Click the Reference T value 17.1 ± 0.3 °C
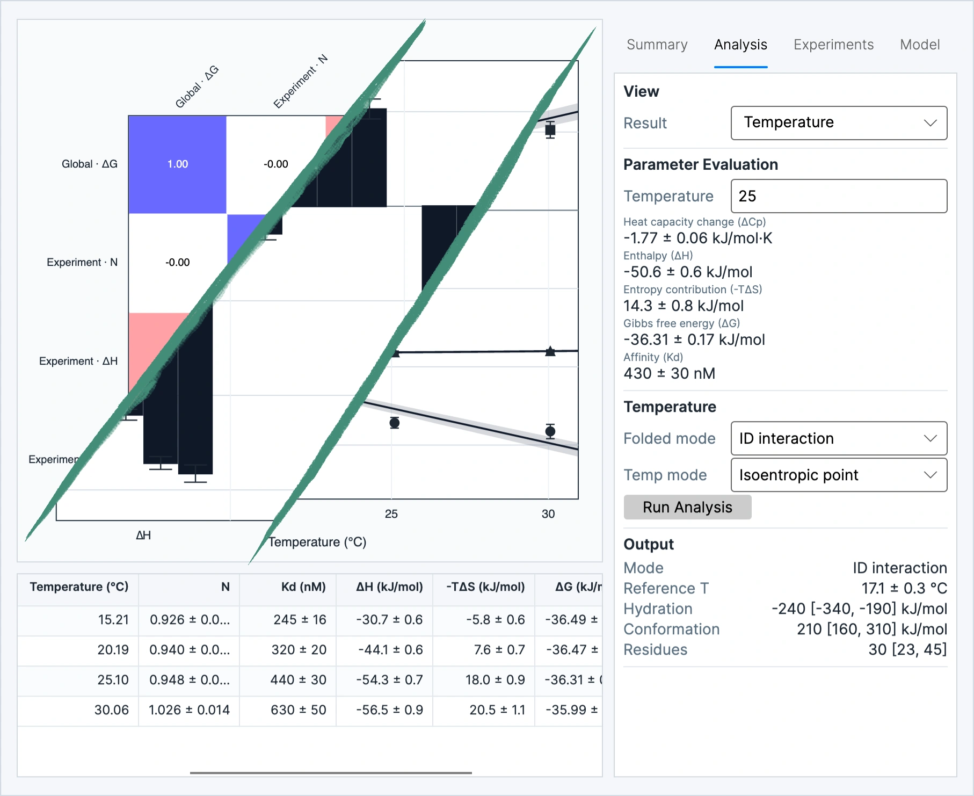Viewport: 974px width, 796px height. click(904, 588)
